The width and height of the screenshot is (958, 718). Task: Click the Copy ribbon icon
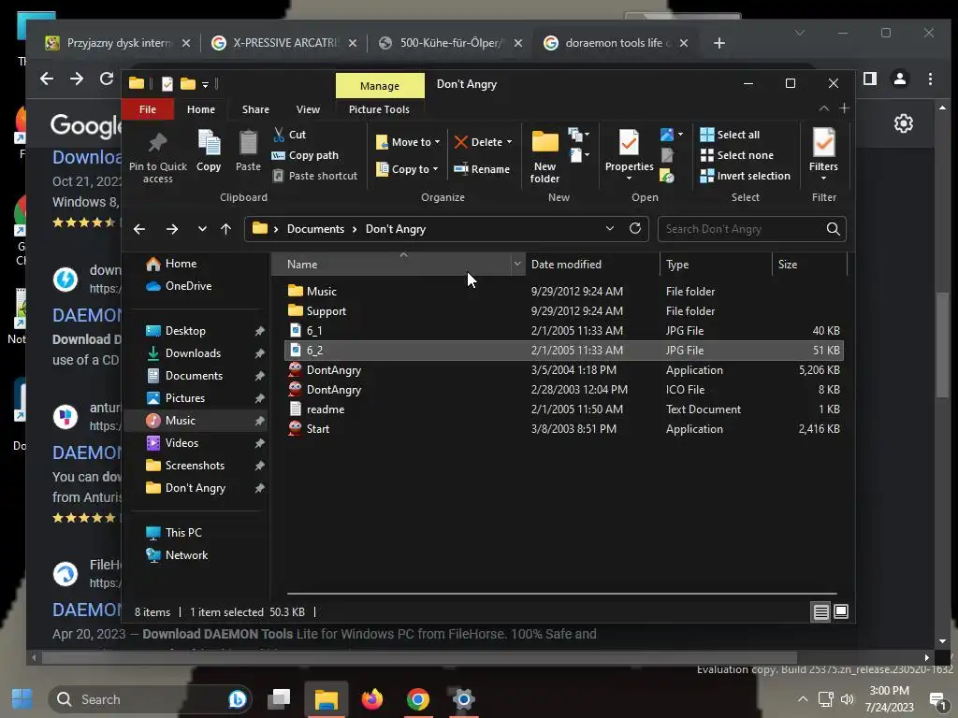click(x=209, y=143)
